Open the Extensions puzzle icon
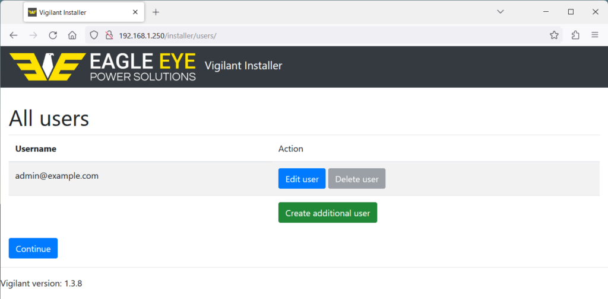This screenshot has height=299, width=608. tap(575, 35)
